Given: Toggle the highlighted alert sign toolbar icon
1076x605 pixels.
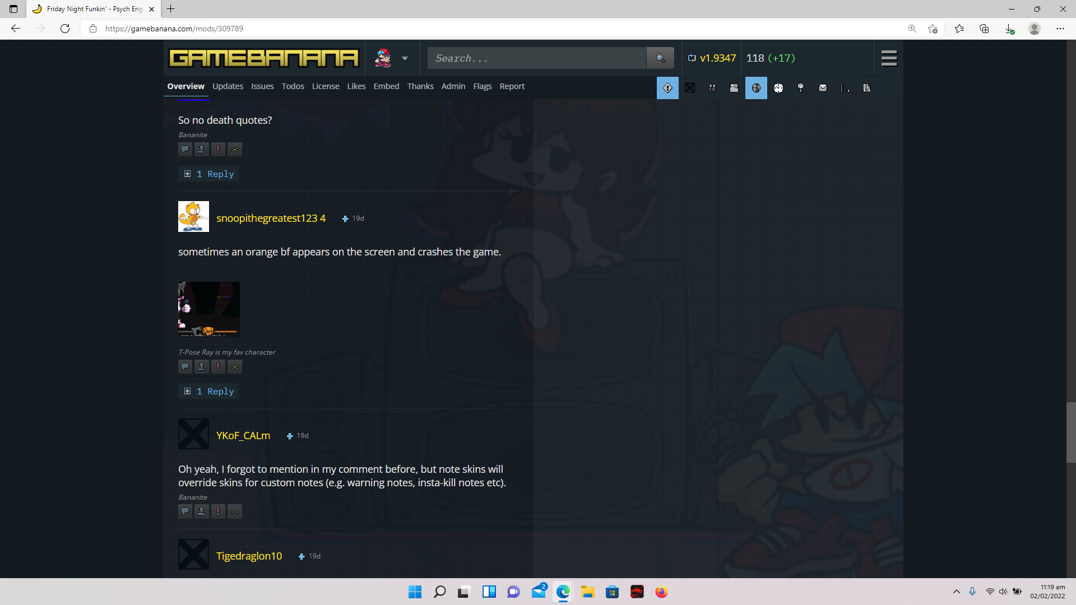Looking at the screenshot, I should [667, 88].
